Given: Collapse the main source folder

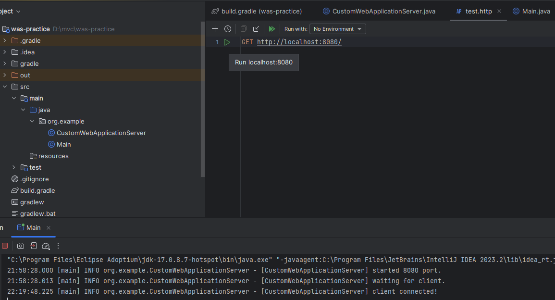Looking at the screenshot, I should pyautogui.click(x=14, y=98).
